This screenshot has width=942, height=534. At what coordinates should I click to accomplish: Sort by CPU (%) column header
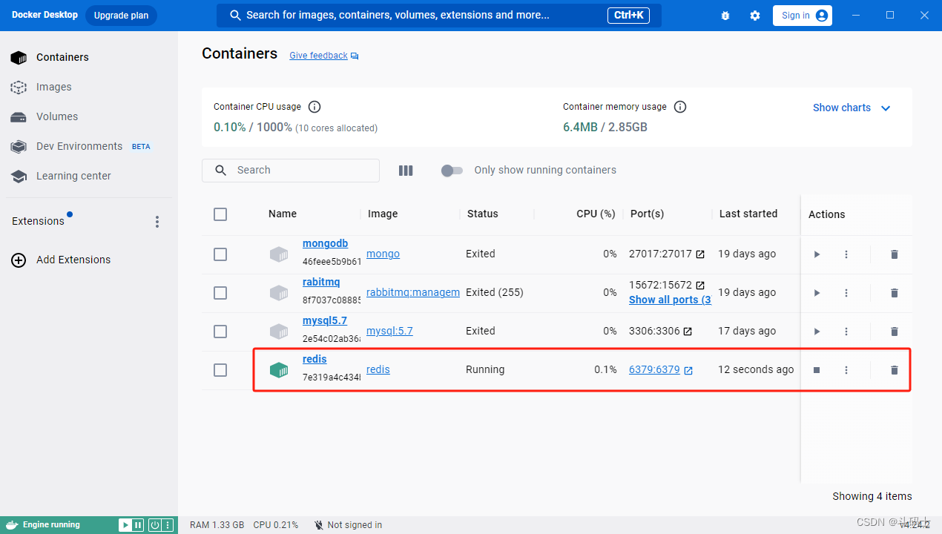point(596,214)
